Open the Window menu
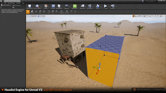166x93 pixels. [x=18, y=3]
